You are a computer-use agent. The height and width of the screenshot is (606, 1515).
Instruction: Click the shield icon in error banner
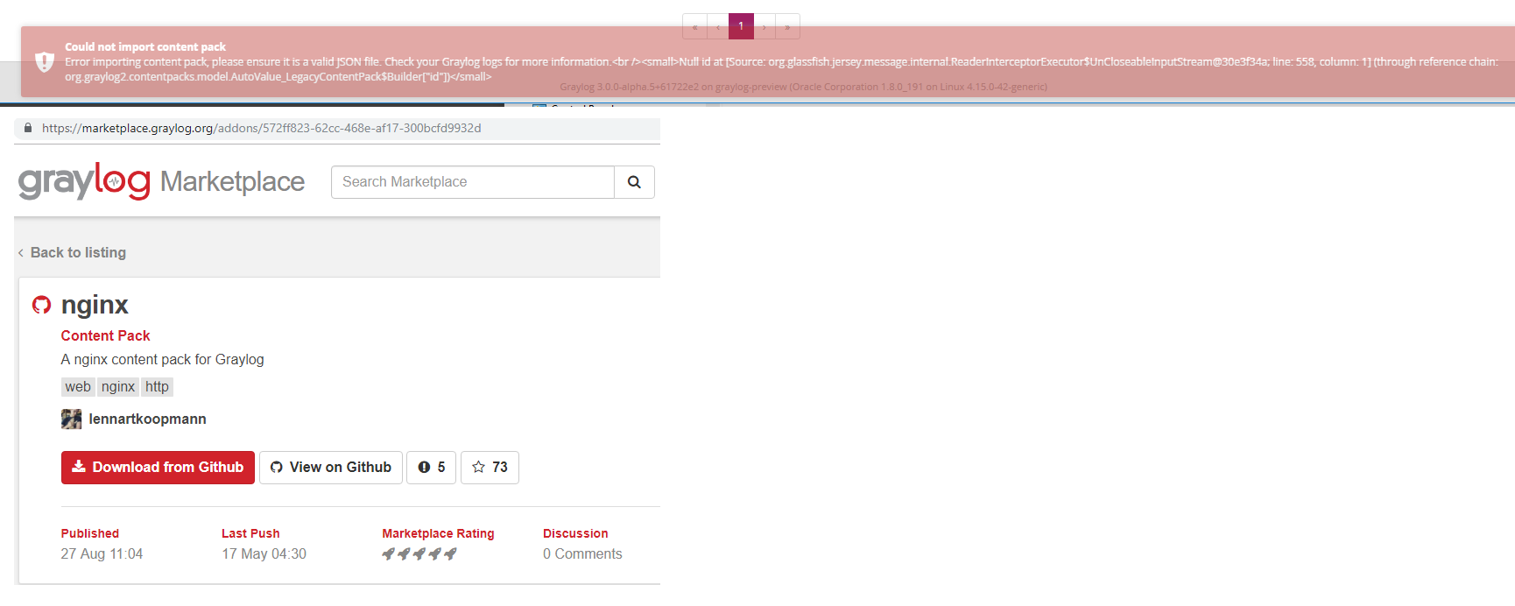[x=45, y=61]
